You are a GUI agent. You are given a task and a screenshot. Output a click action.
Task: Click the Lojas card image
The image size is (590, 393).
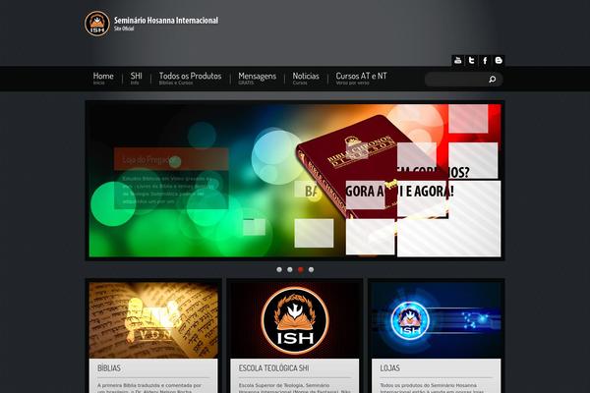click(436, 320)
